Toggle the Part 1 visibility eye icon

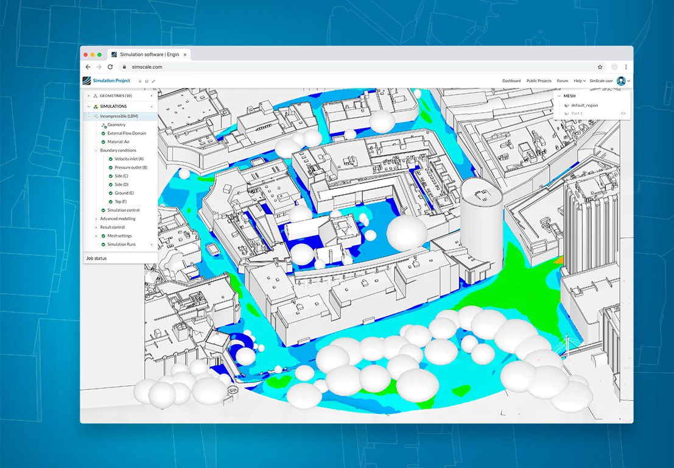tap(623, 113)
